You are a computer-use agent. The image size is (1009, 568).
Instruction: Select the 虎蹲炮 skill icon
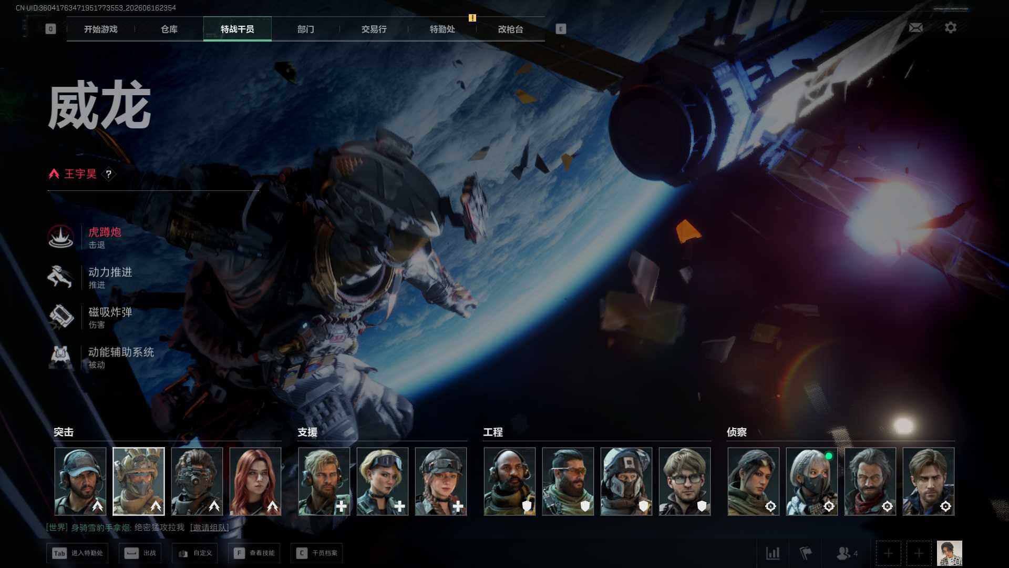click(x=61, y=237)
